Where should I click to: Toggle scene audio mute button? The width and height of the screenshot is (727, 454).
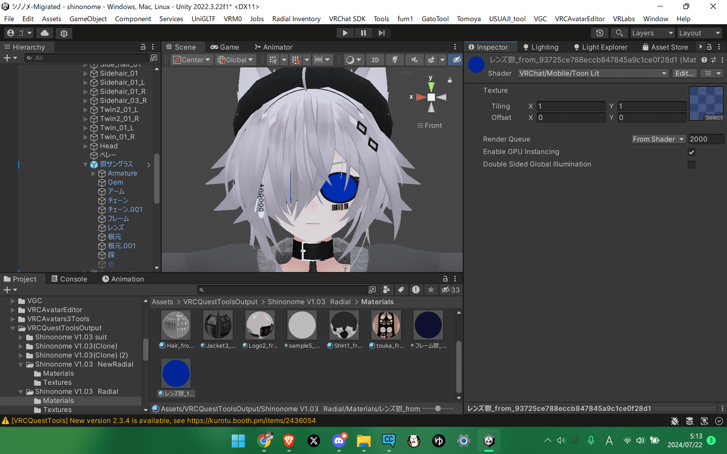[x=414, y=59]
